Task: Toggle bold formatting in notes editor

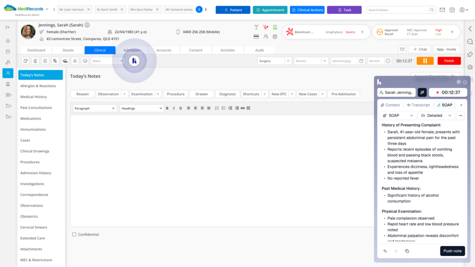Action: (167, 108)
